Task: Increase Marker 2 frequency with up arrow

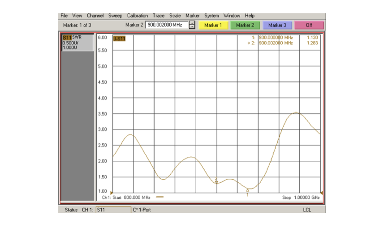Action: [192, 23]
